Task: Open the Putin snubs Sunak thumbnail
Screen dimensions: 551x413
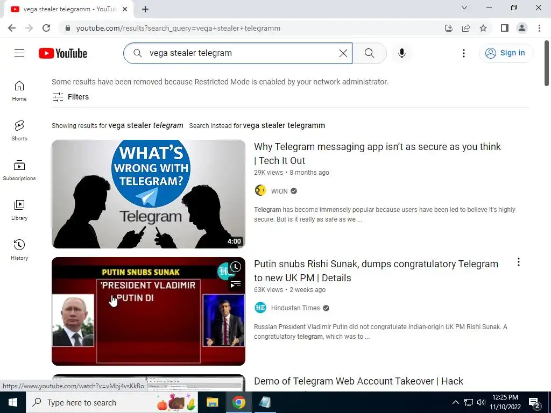Action: pyautogui.click(x=149, y=311)
